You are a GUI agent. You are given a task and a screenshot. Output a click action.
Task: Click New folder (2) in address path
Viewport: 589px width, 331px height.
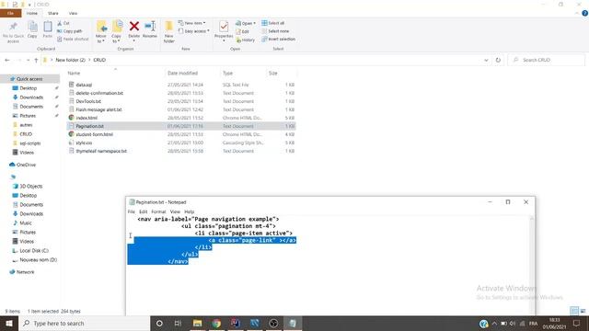(x=70, y=60)
